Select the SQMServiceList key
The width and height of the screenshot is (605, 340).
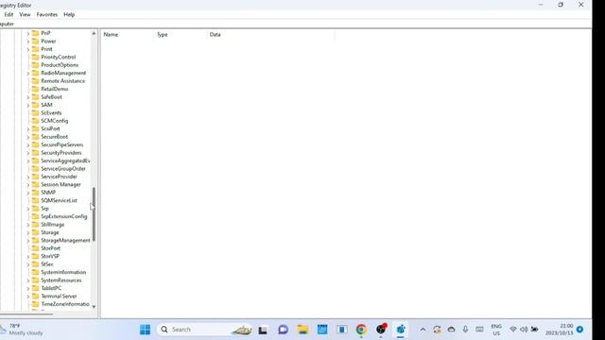point(59,200)
